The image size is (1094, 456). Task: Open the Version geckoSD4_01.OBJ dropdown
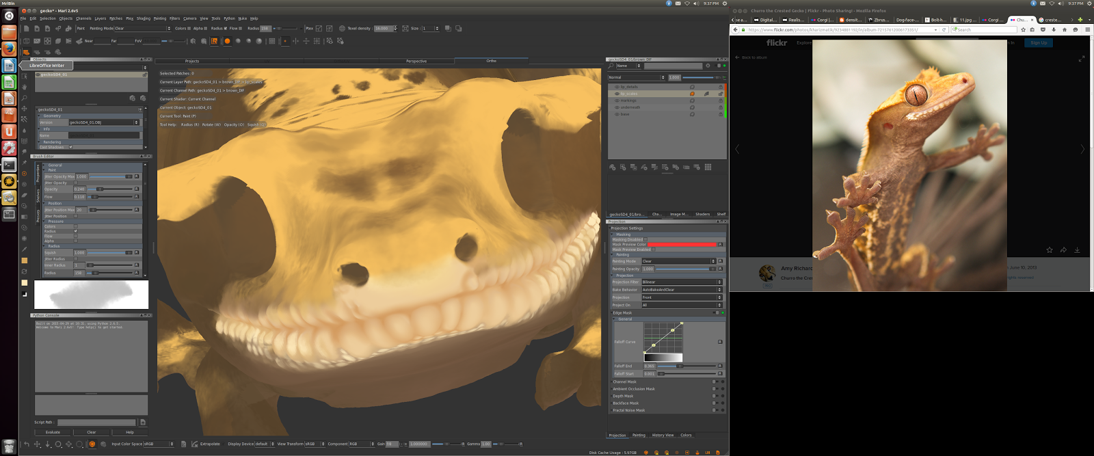pos(104,122)
